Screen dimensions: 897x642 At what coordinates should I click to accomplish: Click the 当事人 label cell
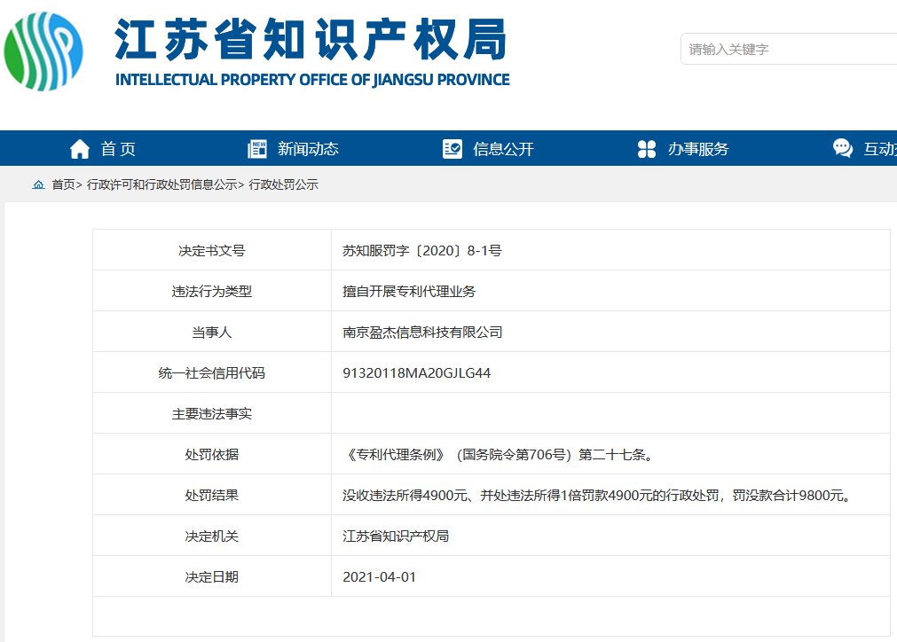212,333
